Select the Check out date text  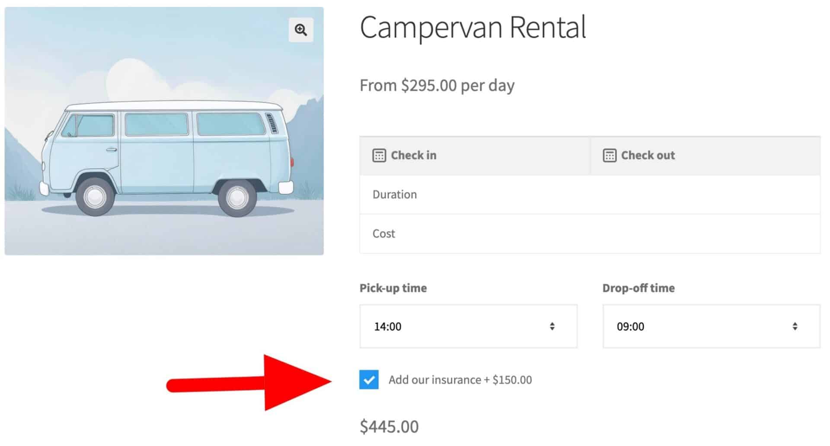[x=648, y=155]
